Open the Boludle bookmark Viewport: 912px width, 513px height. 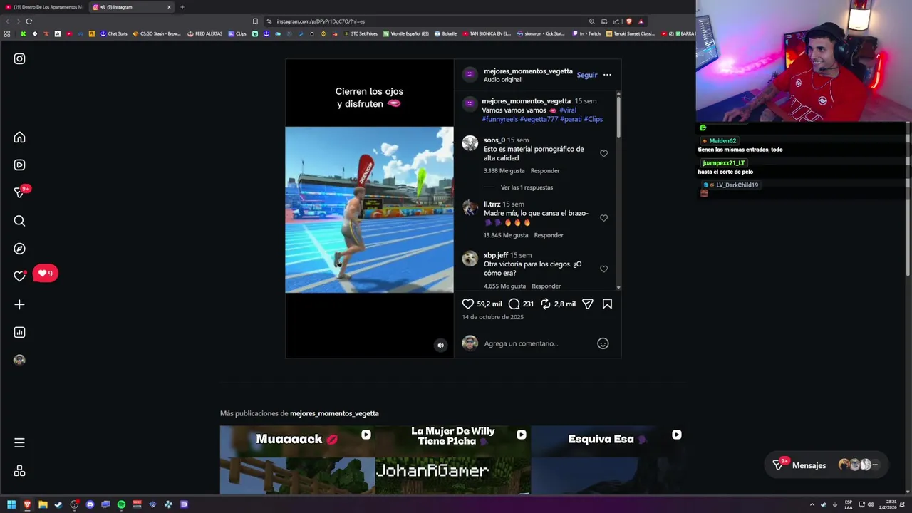click(445, 33)
